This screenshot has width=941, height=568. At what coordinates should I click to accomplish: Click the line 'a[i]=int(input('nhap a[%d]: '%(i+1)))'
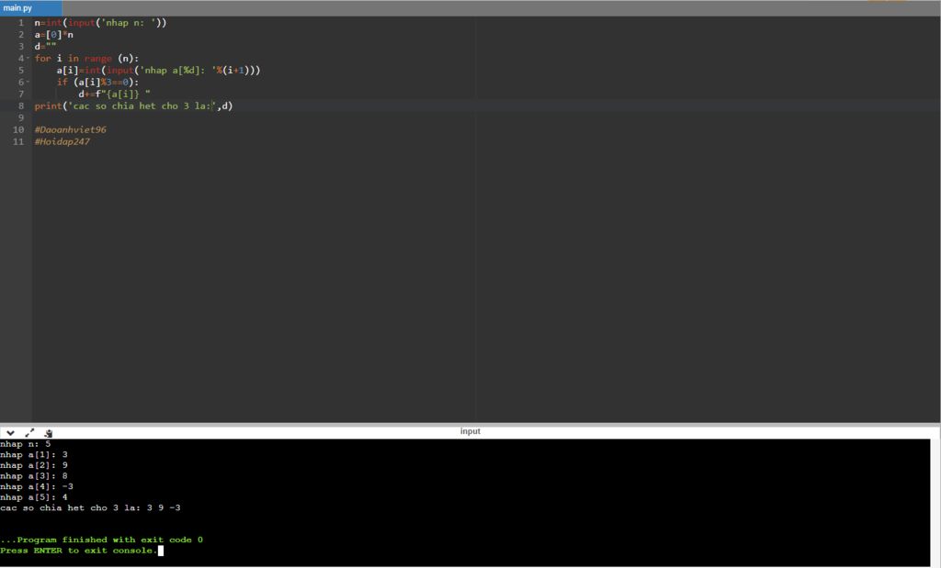[x=158, y=70]
